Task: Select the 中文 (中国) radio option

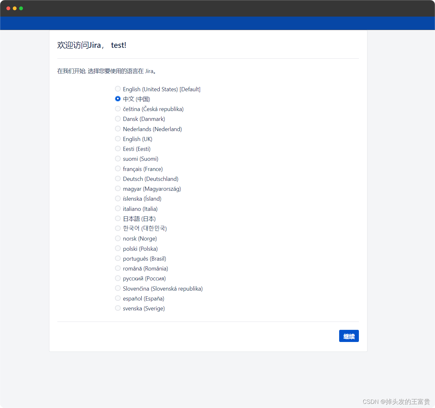Action: point(118,99)
